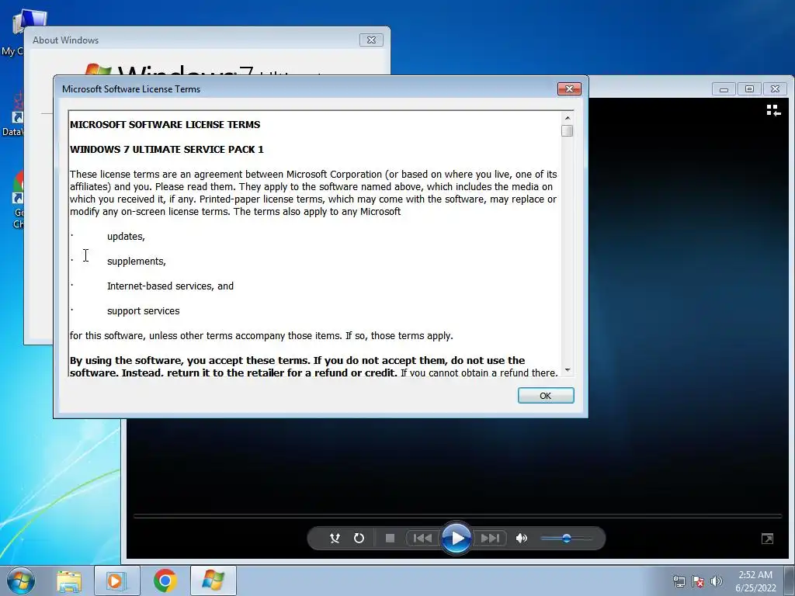Click 'Internet-based services, and' bullet text

[x=170, y=286]
